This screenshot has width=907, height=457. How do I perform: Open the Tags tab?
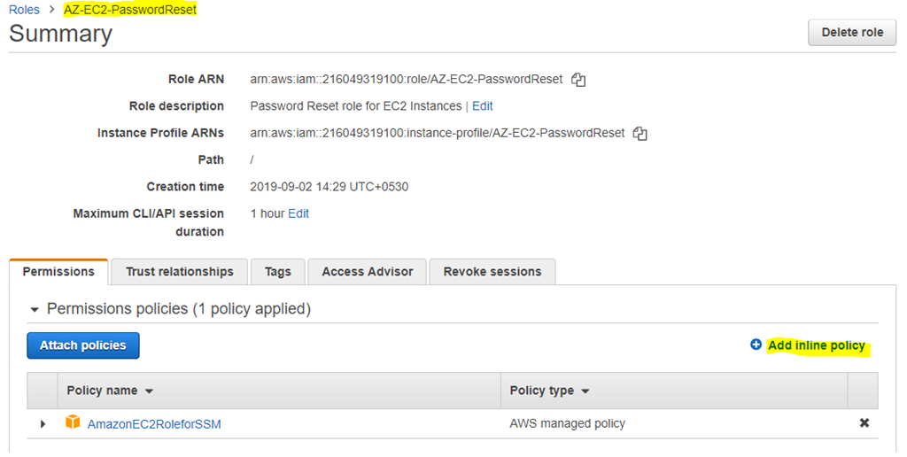(x=277, y=272)
